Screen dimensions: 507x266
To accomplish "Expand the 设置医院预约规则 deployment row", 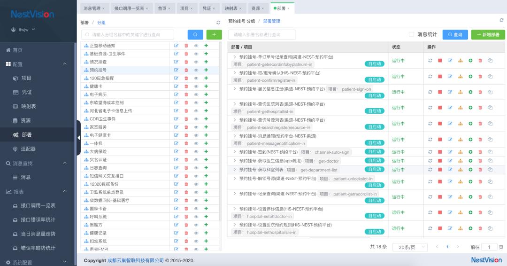I will click(x=234, y=225).
